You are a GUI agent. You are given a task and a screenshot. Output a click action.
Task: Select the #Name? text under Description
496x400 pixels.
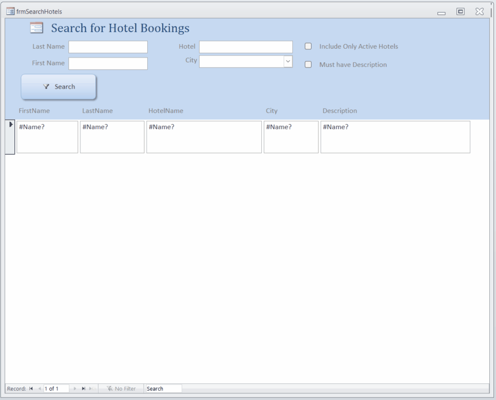coord(335,127)
